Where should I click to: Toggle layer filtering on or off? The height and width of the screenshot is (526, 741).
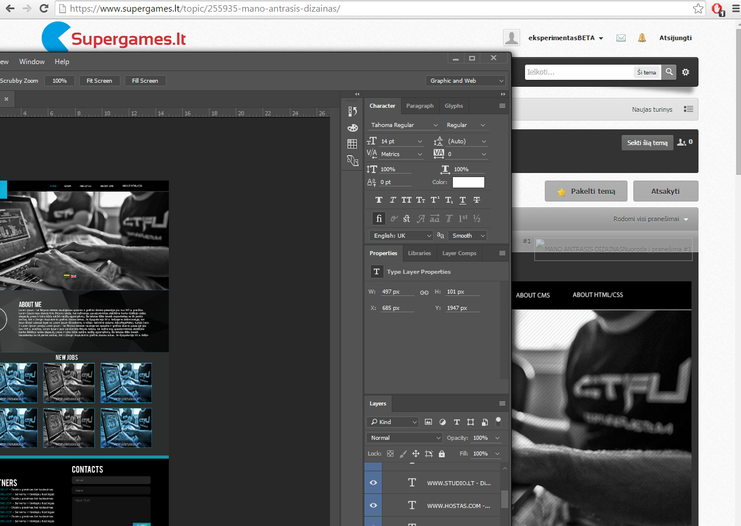(x=498, y=421)
